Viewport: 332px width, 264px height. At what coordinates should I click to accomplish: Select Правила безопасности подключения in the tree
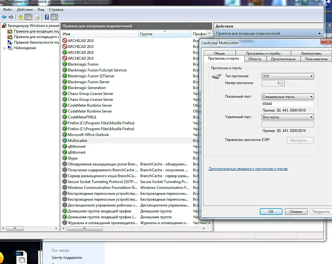coord(37,42)
